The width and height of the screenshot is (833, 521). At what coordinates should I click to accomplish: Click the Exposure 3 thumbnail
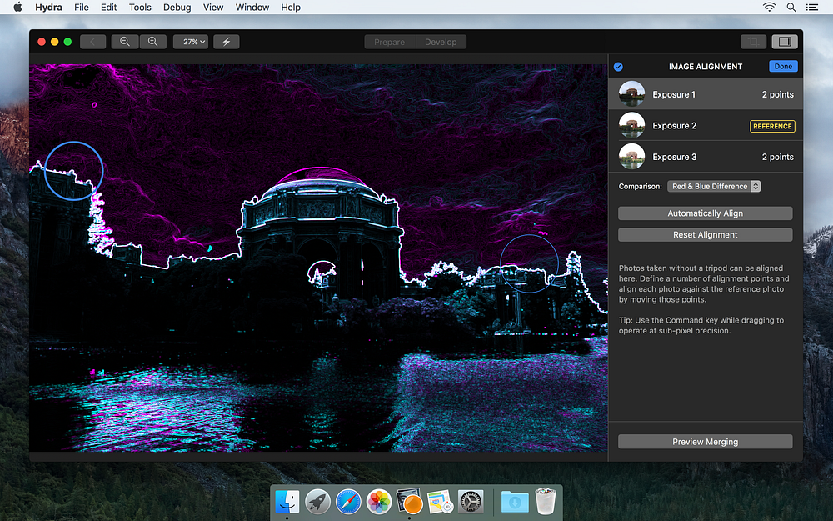tap(631, 157)
